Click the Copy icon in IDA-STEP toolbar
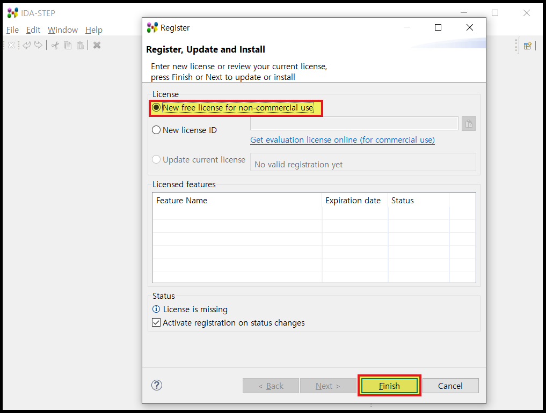 coord(68,45)
